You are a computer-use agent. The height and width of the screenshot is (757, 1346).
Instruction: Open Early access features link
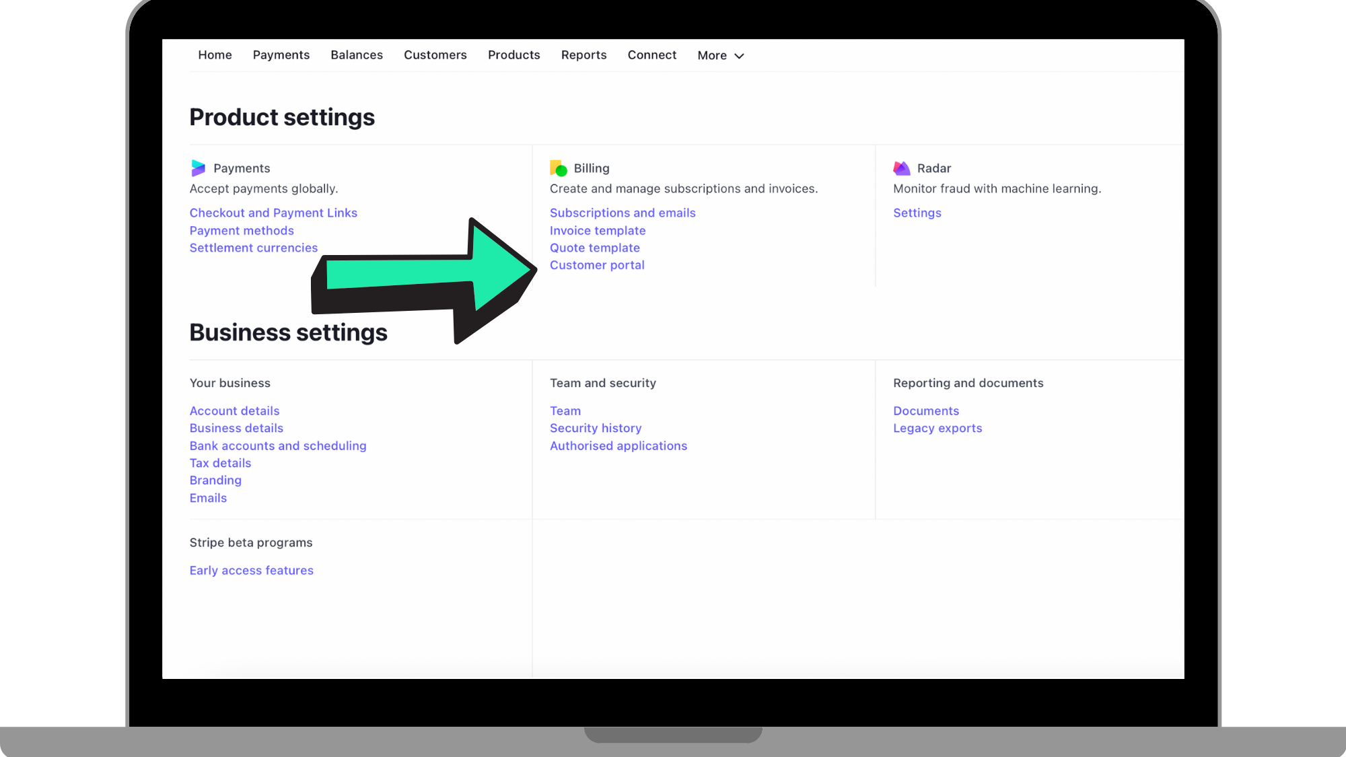[251, 571]
